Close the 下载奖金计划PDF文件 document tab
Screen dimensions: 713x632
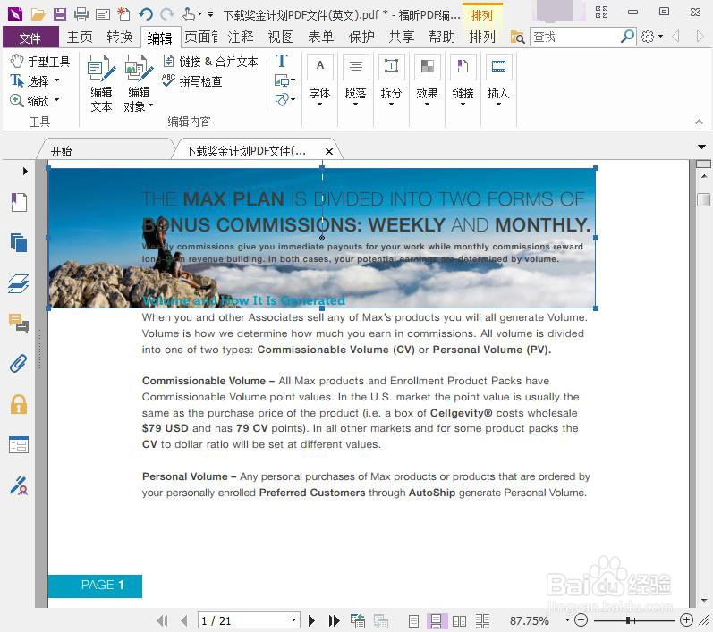(x=329, y=151)
